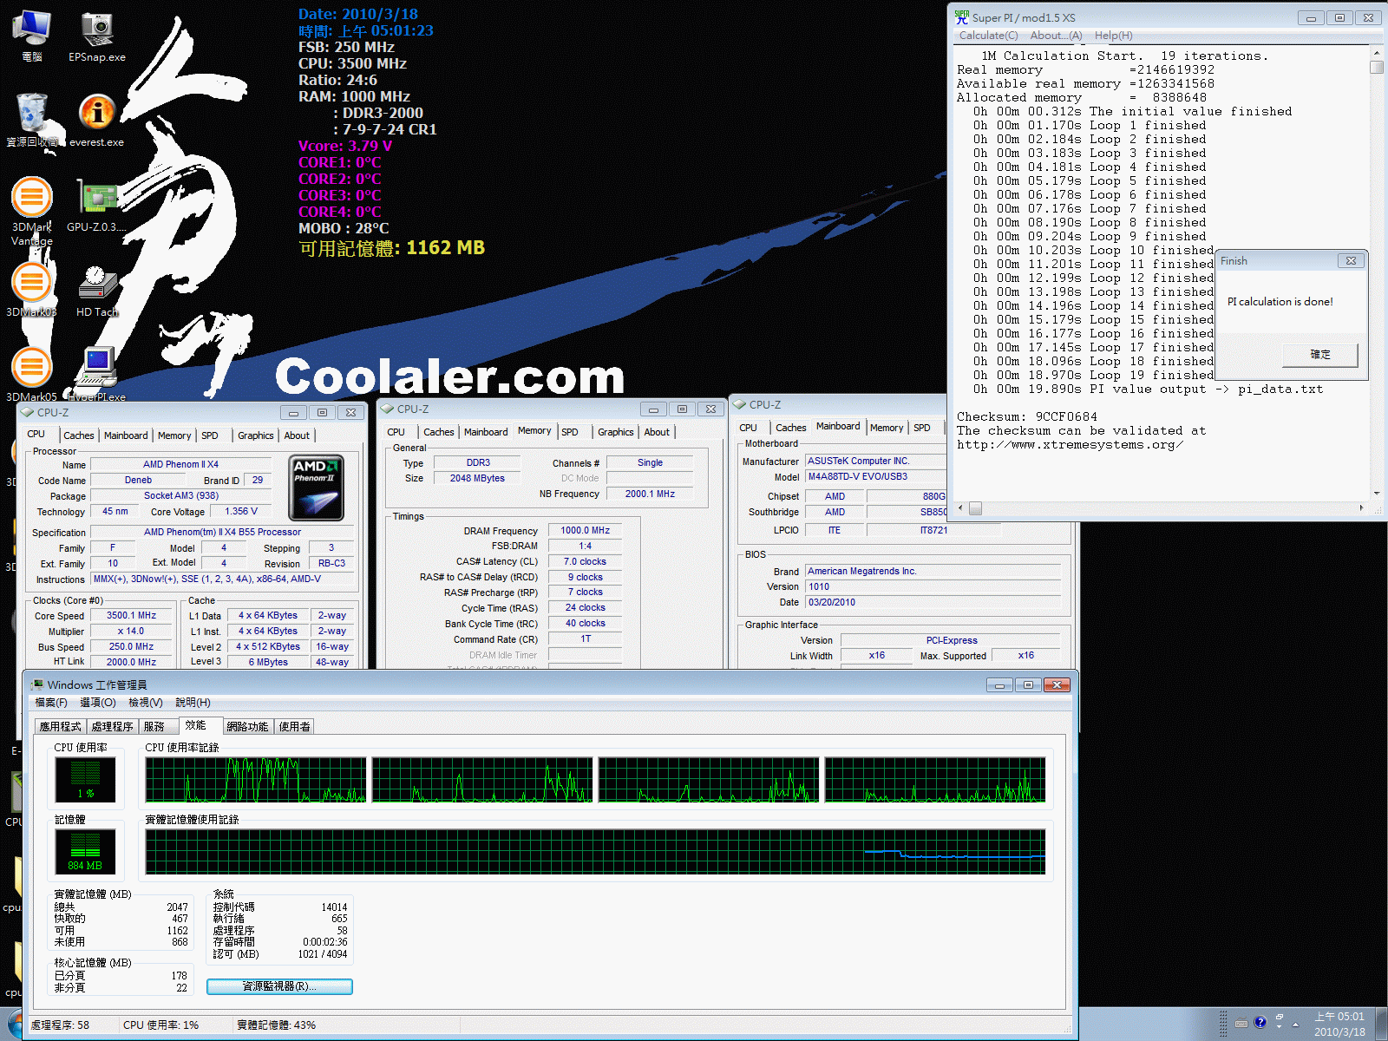This screenshot has height=1041, width=1388.
Task: Click CPU 使用率 gauge in Task Manager
Action: (85, 779)
